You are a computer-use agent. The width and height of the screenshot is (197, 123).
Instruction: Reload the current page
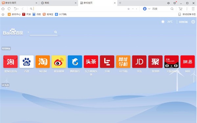coord(9,9)
